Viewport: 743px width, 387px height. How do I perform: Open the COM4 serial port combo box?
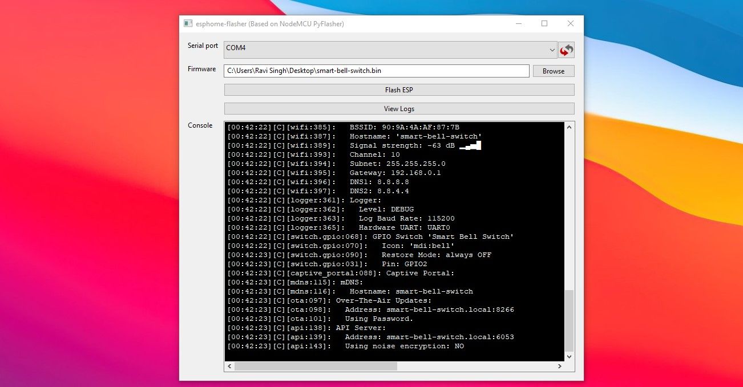[x=388, y=50]
